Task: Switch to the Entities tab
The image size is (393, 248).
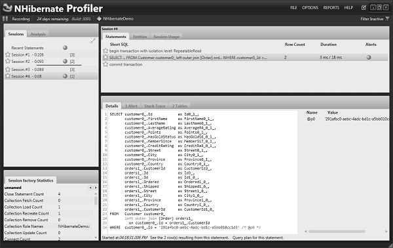Action: coord(140,37)
